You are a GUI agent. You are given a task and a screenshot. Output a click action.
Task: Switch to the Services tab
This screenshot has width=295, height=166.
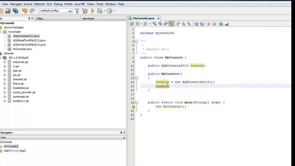(88, 18)
